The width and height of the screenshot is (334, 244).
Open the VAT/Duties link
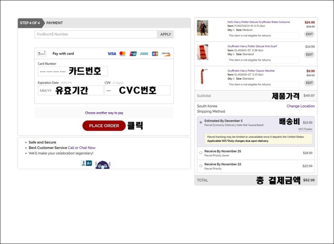pyautogui.click(x=305, y=129)
